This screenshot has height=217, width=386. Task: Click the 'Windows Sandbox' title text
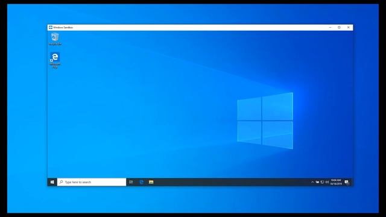pyautogui.click(x=63, y=28)
